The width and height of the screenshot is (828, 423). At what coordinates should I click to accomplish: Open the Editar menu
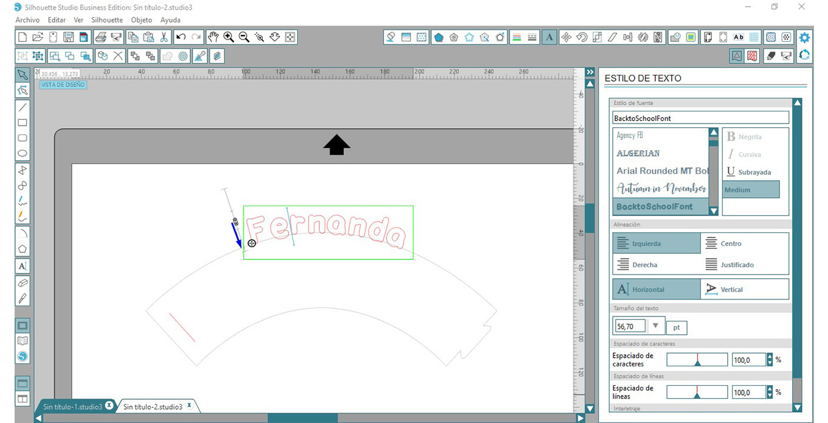pos(57,20)
